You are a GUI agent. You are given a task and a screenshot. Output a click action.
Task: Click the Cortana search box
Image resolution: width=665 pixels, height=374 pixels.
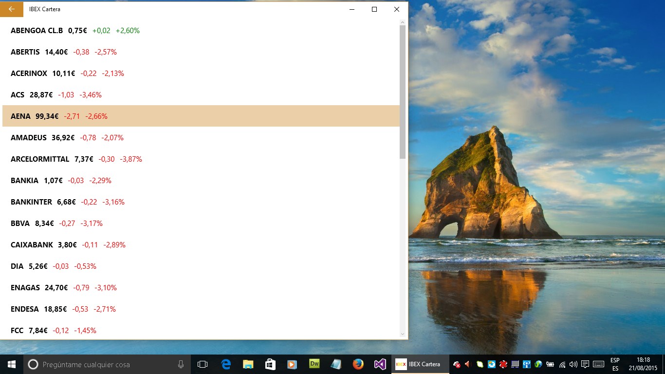point(107,364)
